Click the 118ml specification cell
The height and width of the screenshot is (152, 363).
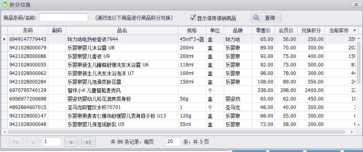coord(192,65)
